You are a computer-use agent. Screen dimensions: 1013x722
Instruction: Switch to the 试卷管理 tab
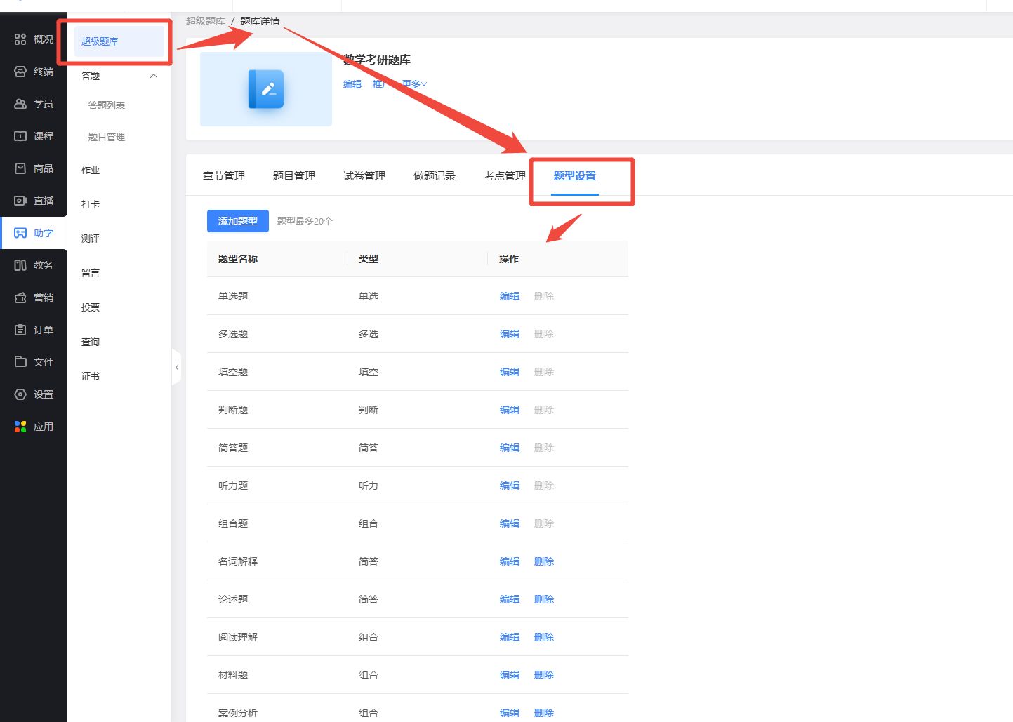pyautogui.click(x=364, y=176)
